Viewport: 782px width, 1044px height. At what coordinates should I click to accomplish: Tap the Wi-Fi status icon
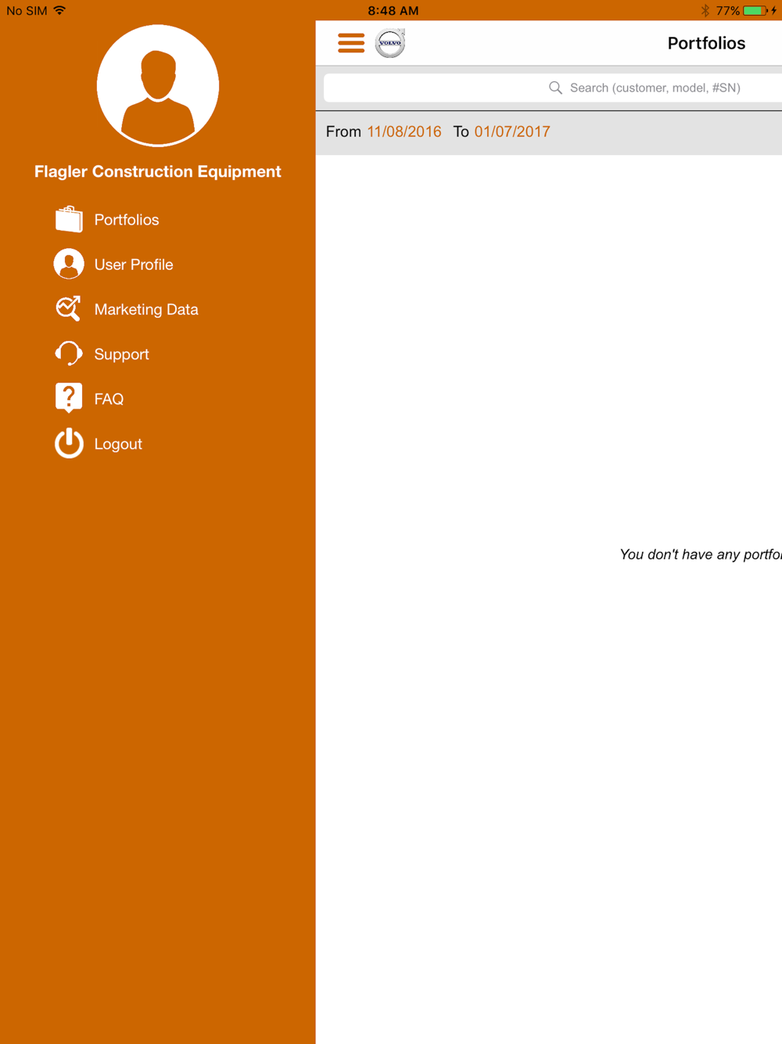tap(59, 11)
